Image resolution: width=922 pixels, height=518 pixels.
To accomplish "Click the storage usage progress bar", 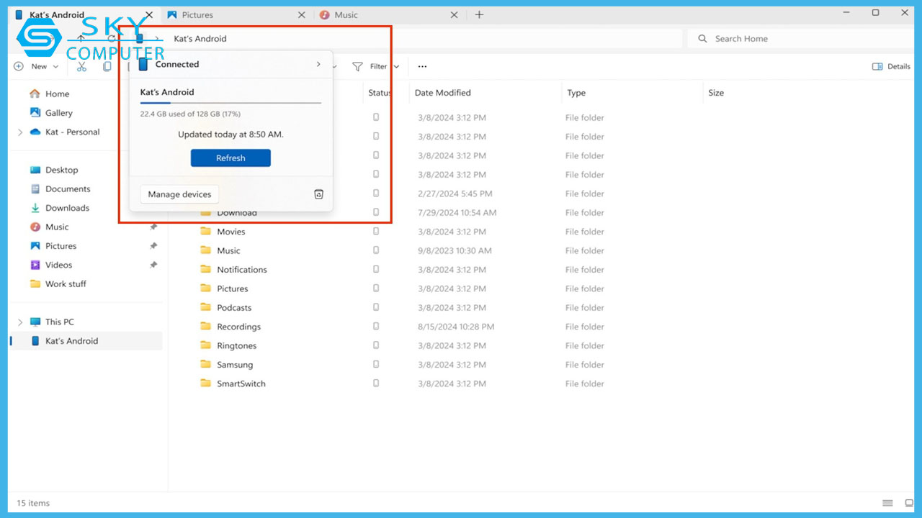I will (230, 103).
